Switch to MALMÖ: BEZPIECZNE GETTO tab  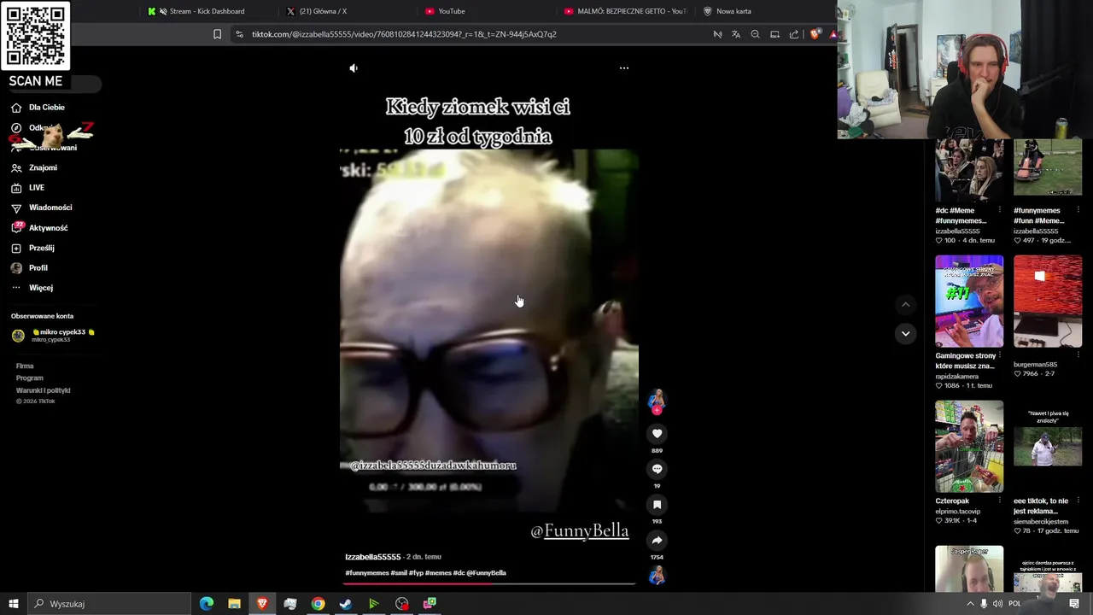626,11
